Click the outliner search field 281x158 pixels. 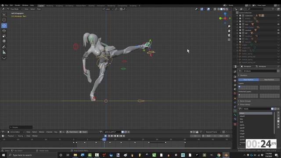256,9
